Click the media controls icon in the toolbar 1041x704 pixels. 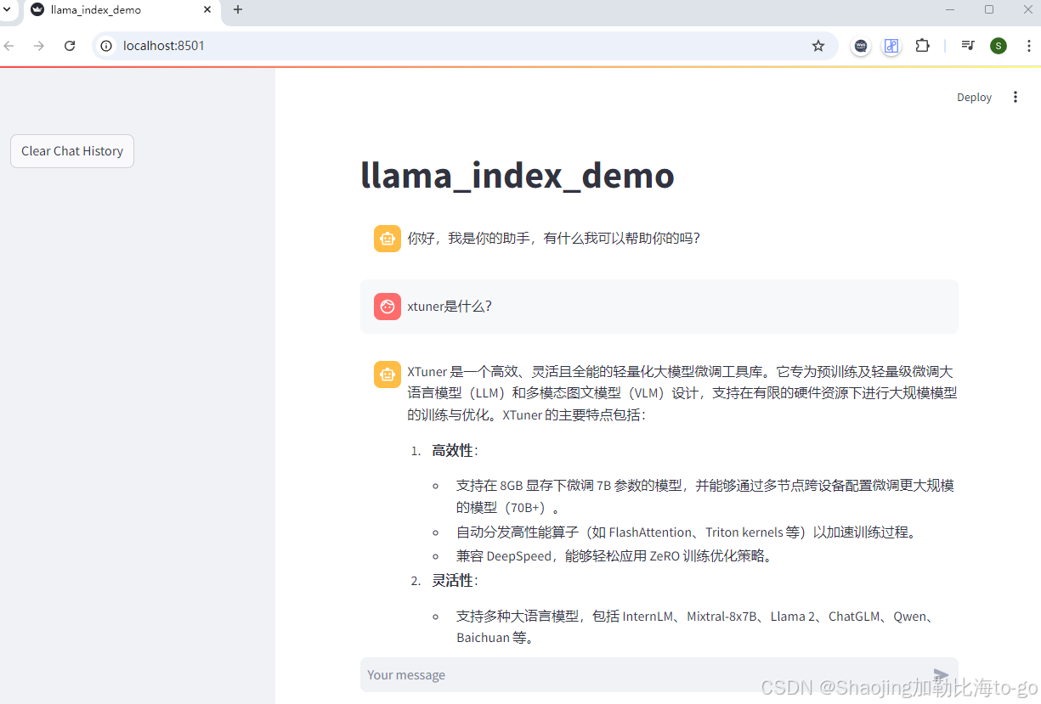967,46
